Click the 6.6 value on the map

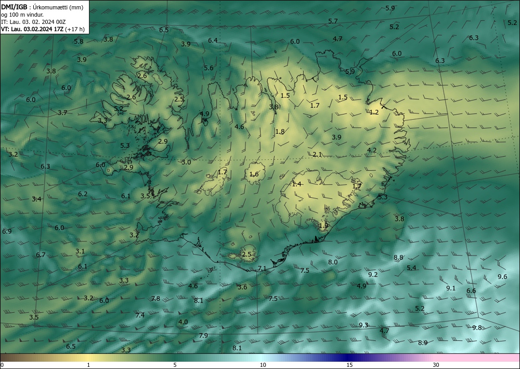point(471,291)
